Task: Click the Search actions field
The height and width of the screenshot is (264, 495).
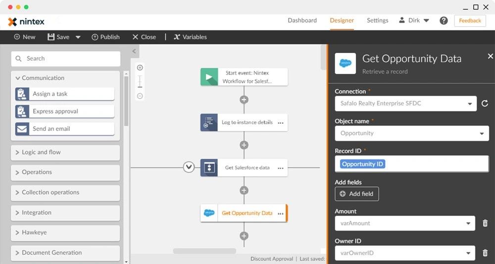Action: point(66,59)
